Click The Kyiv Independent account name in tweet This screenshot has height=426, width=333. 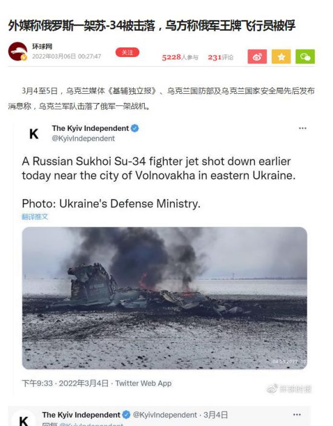tap(90, 128)
